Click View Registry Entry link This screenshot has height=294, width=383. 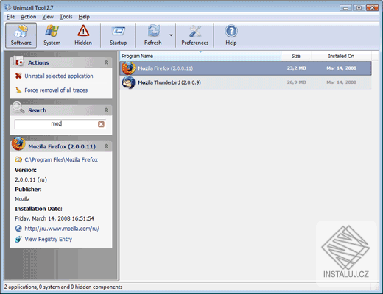tap(49, 239)
